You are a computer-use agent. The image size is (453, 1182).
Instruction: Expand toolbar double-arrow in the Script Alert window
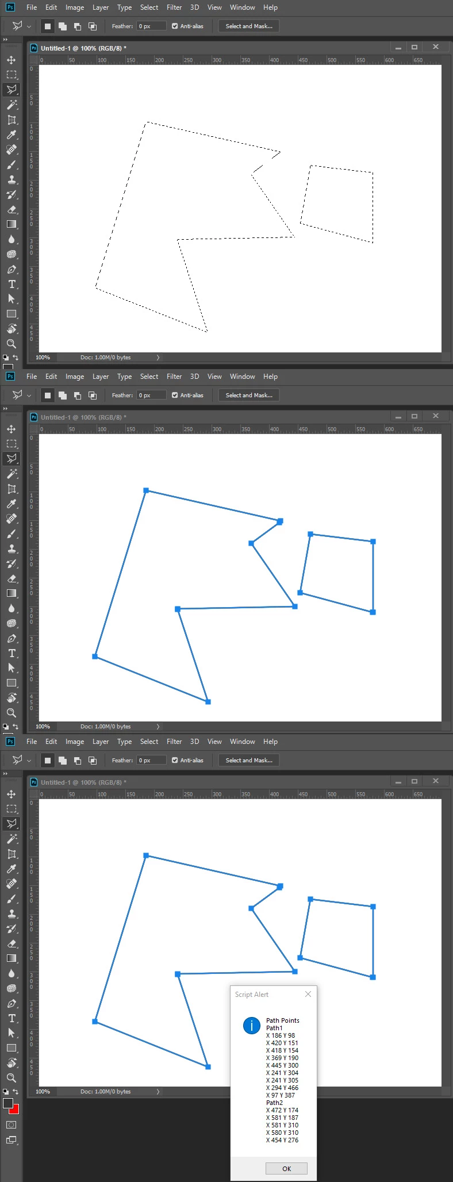[x=5, y=774]
